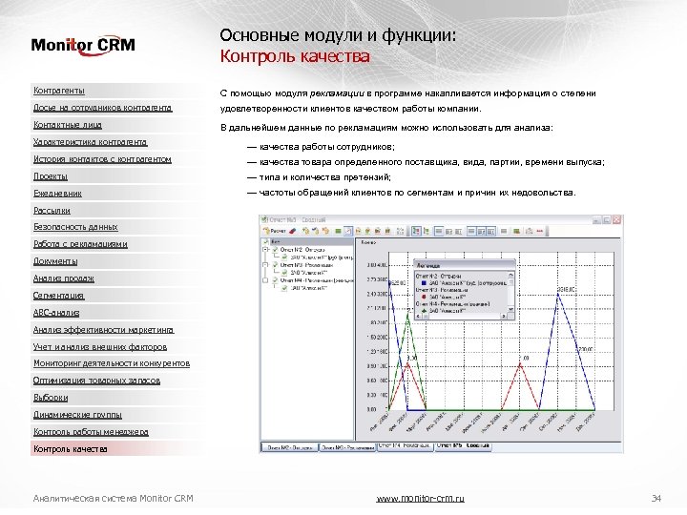Close the embedded report window with red X
The height and width of the screenshot is (515, 687).
(616, 219)
